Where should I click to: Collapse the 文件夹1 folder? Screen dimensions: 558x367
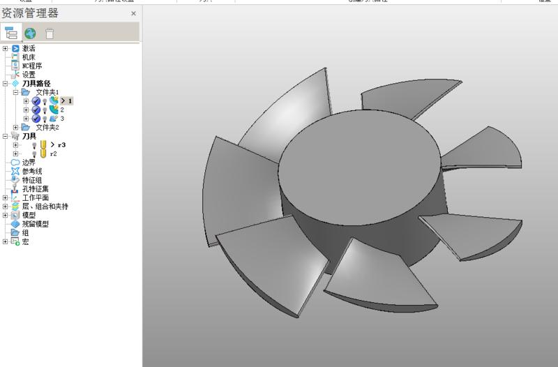pyautogui.click(x=15, y=92)
